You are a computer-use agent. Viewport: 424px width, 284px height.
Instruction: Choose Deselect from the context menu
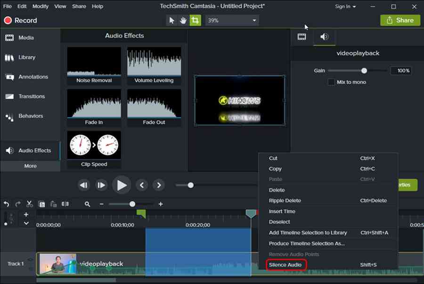[328, 222]
